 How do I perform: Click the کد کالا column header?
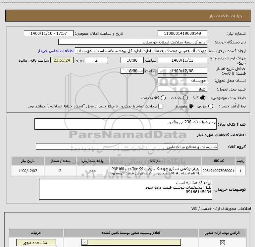pyautogui.click(x=219, y=161)
